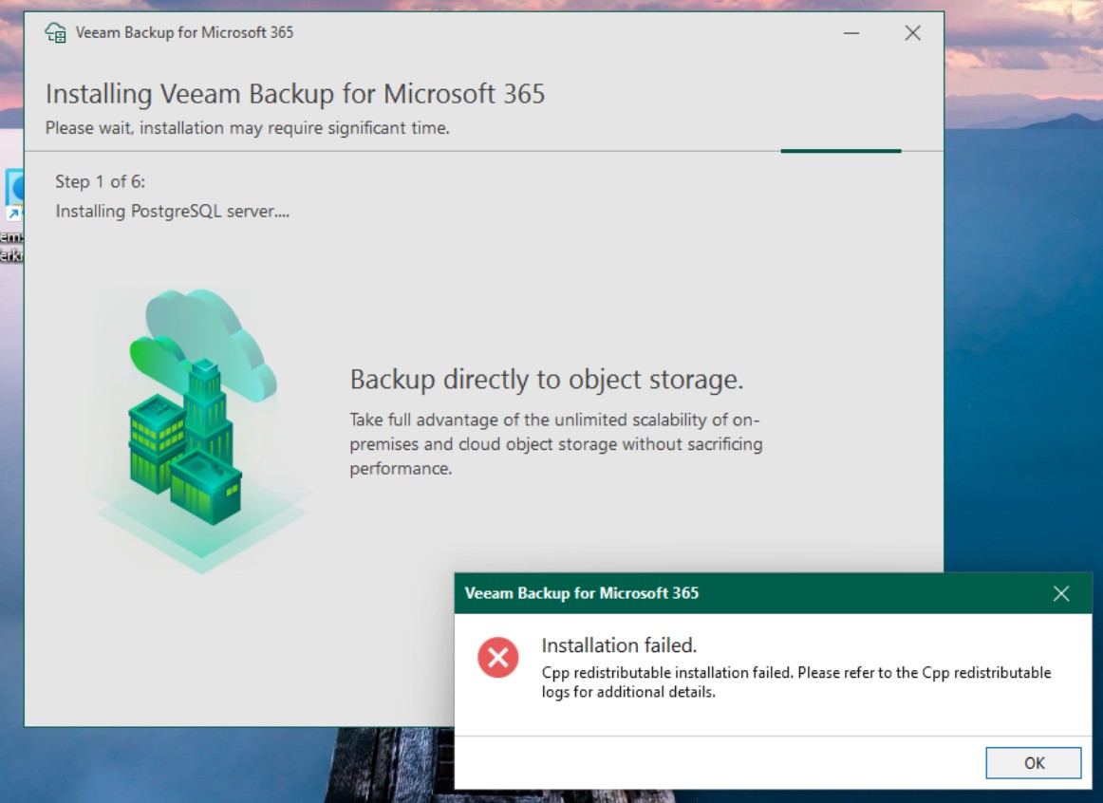Viewport: 1103px width, 803px height.
Task: Click the partially hidden desktop shortcut icon
Action: click(13, 195)
